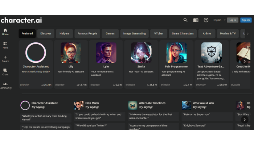Show next suggestion prompts with arrow
Image resolution: width=254 pixels, height=145 pixels.
245,120
